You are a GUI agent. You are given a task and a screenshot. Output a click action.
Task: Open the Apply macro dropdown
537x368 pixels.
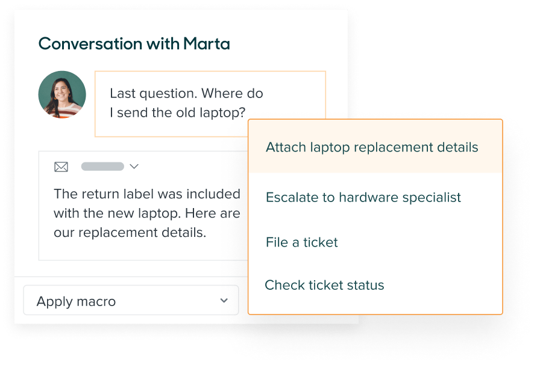[x=131, y=301]
